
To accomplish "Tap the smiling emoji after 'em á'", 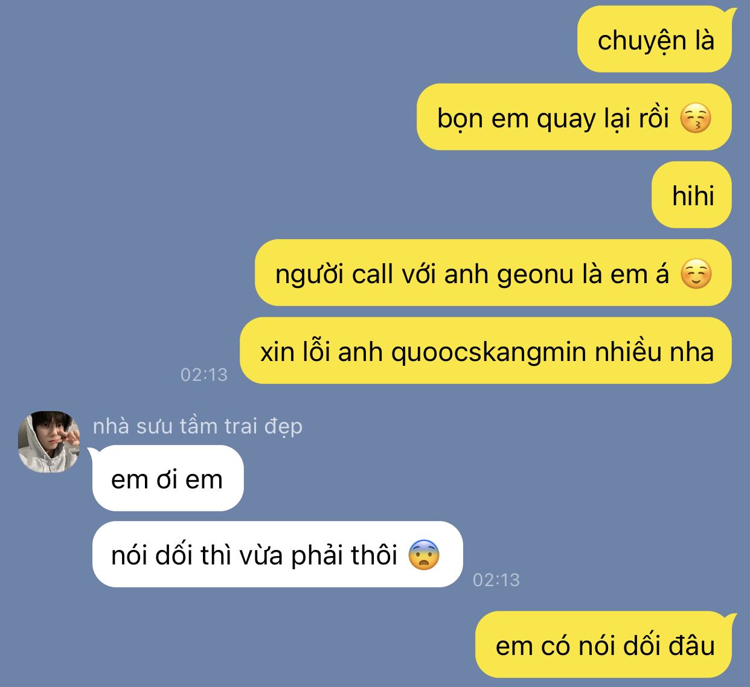I will coord(696,273).
